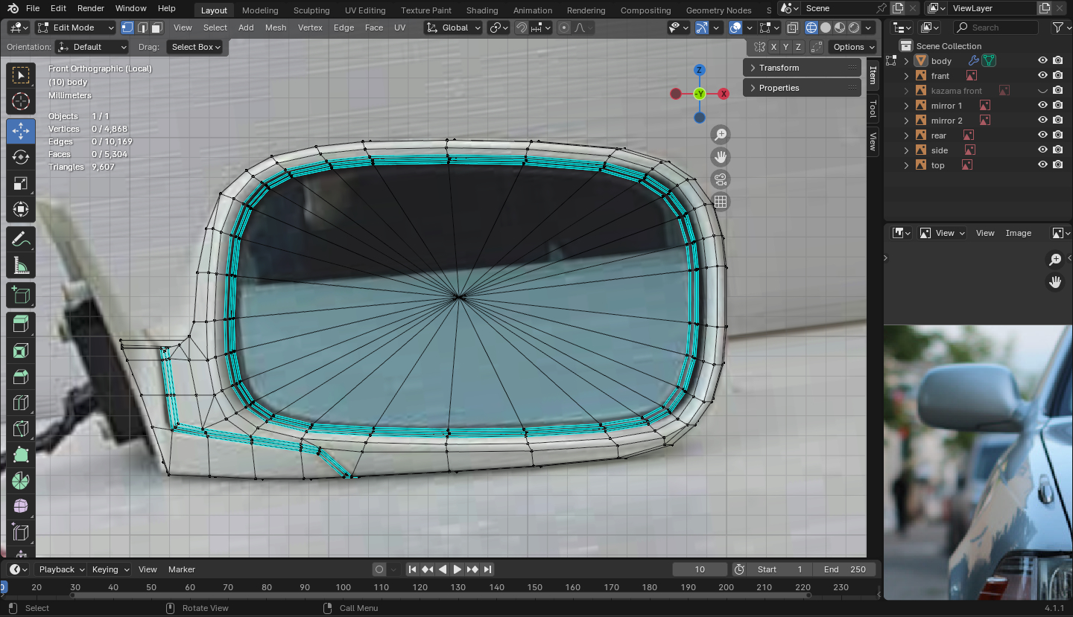This screenshot has width=1073, height=617.
Task: Click the Options button
Action: (x=854, y=47)
